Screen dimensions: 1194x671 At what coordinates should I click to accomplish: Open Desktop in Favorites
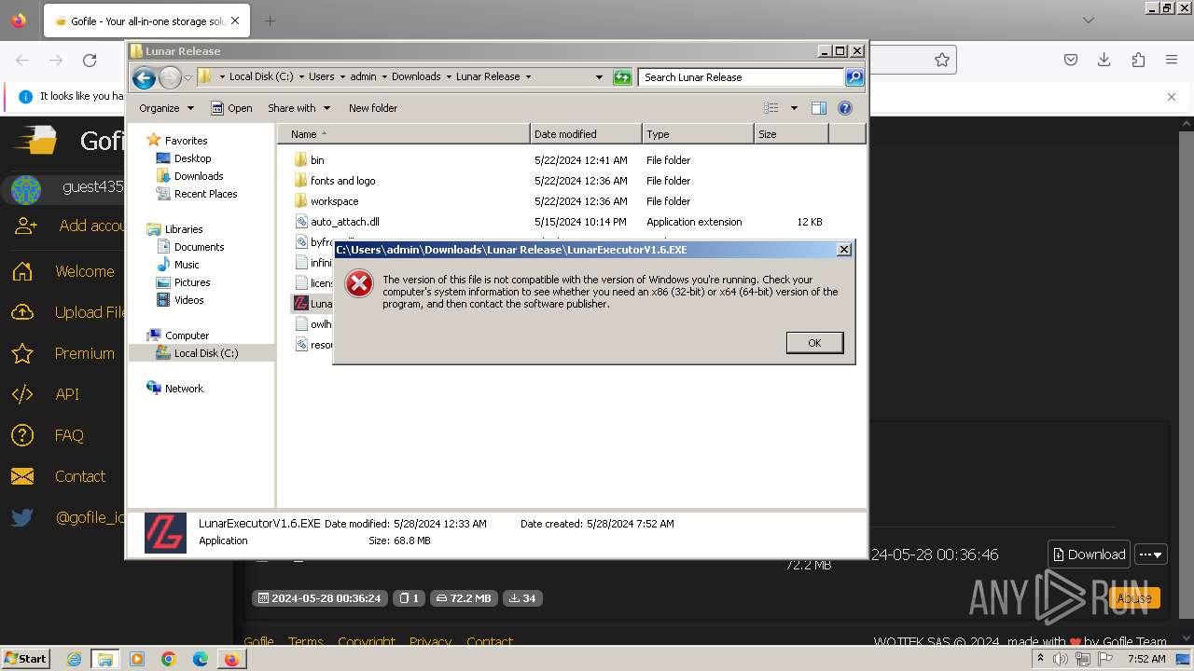point(192,158)
